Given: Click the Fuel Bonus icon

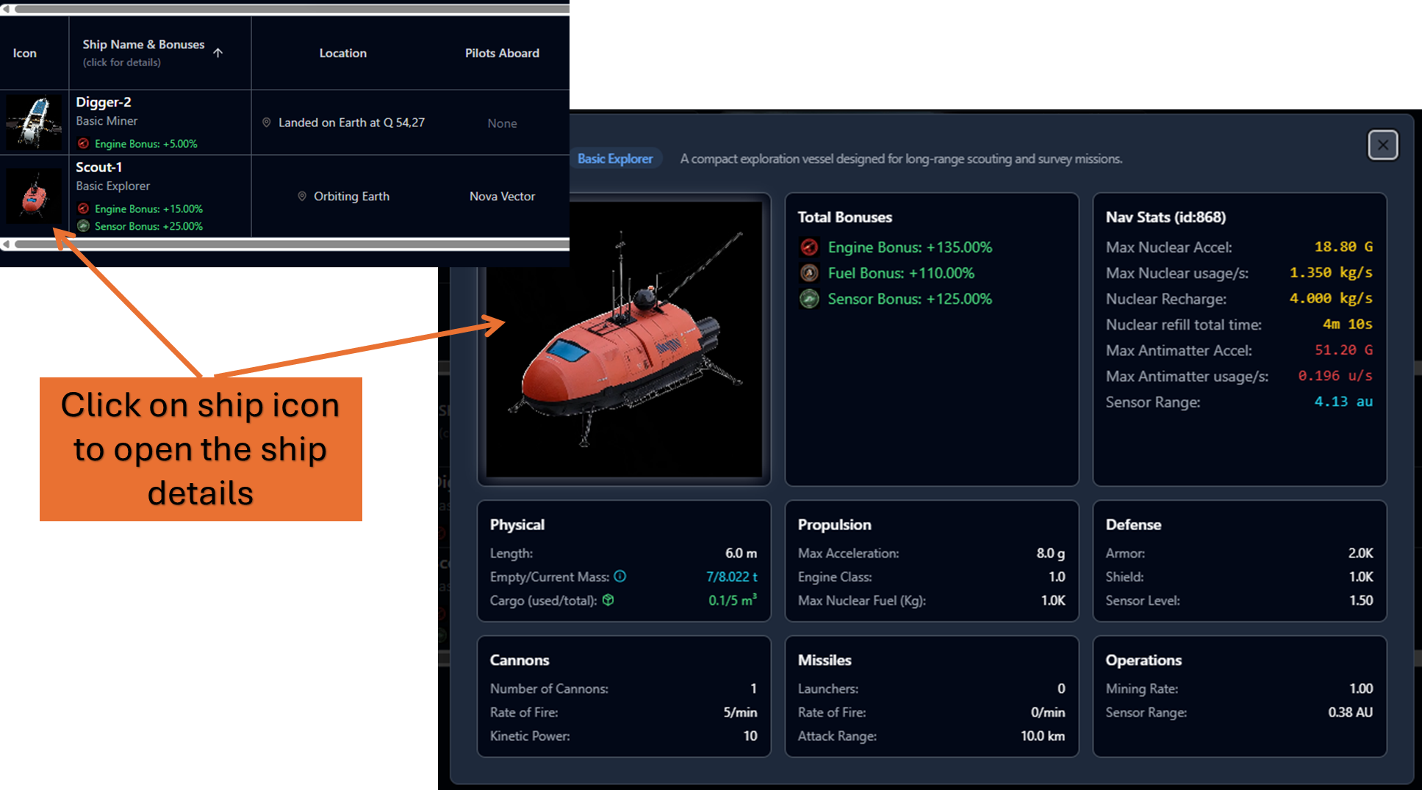Looking at the screenshot, I should point(809,273).
